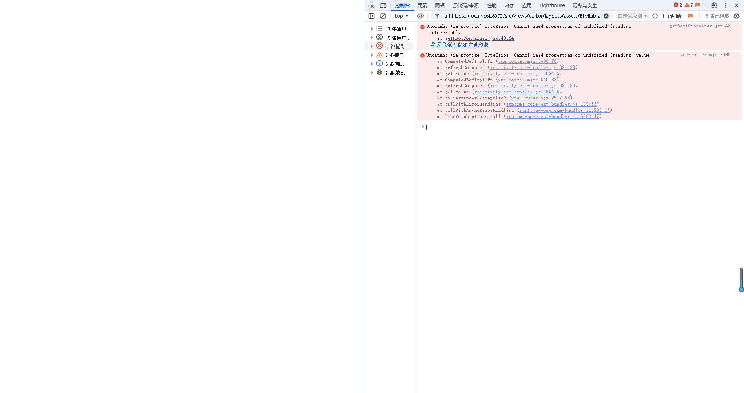This screenshot has height=393, width=744.
Task: Open the DevTools three-dot customize menu
Action: pyautogui.click(x=725, y=5)
